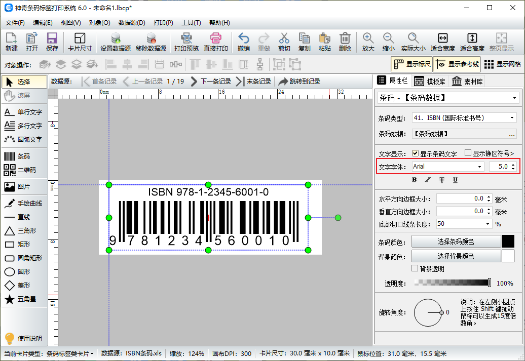Go to 下一条记录 next record
The image size is (525, 361).
(x=211, y=82)
